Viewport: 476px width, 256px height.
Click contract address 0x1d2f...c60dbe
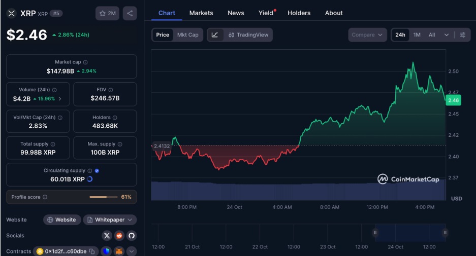[x=66, y=251]
